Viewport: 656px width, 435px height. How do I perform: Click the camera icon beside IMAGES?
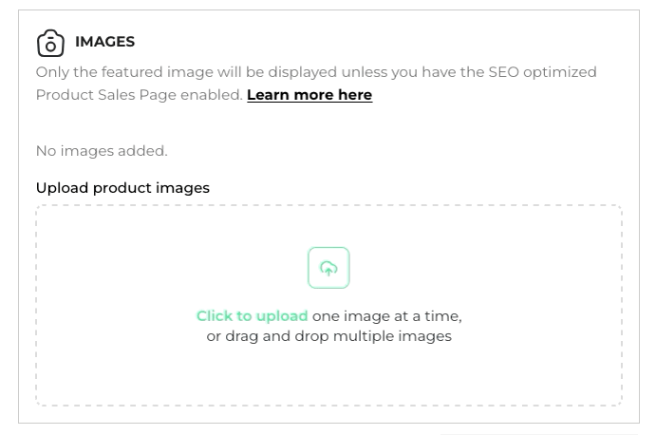[x=50, y=43]
